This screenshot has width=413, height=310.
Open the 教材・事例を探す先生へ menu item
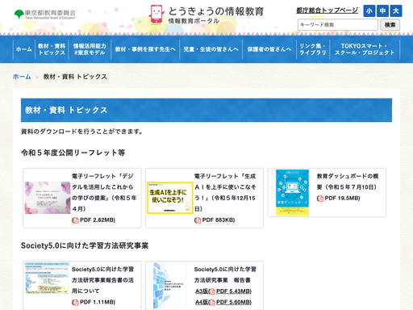145,49
